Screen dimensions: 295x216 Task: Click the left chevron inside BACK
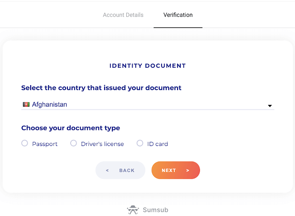pos(107,171)
